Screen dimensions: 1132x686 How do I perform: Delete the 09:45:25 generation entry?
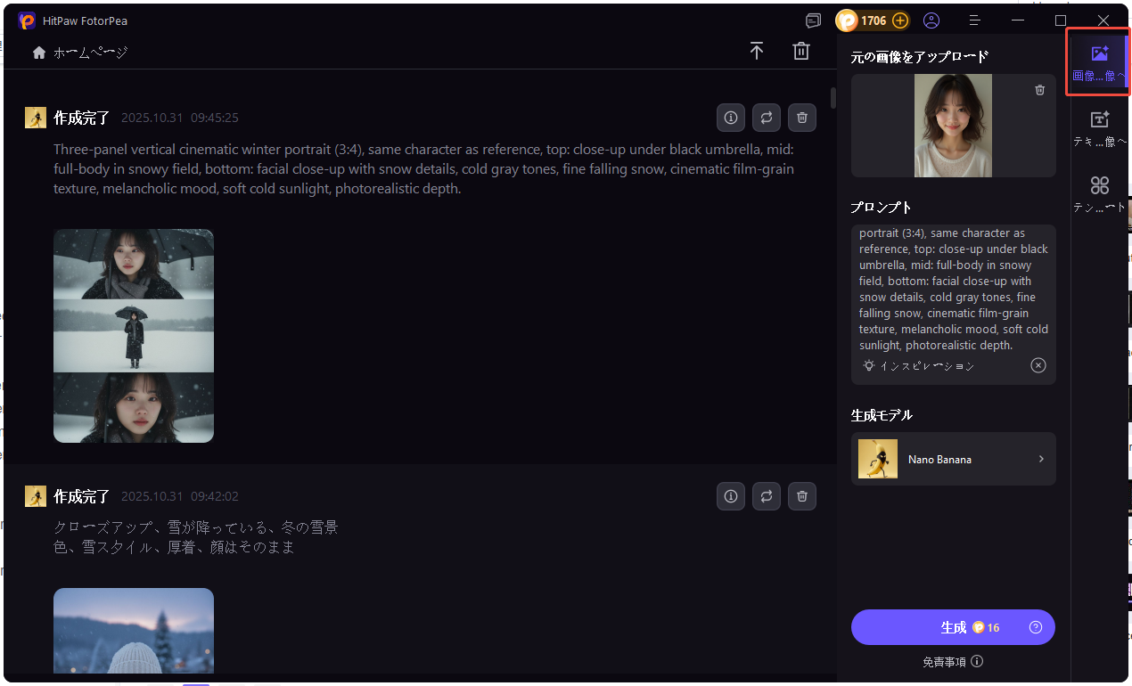pyautogui.click(x=802, y=118)
